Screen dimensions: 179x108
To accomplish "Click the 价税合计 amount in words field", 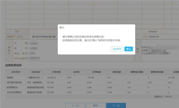I will [x=47, y=37].
